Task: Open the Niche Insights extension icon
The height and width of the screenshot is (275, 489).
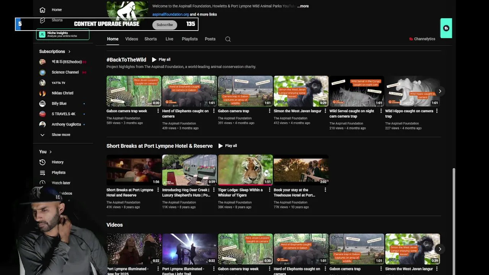Action: [x=42, y=34]
